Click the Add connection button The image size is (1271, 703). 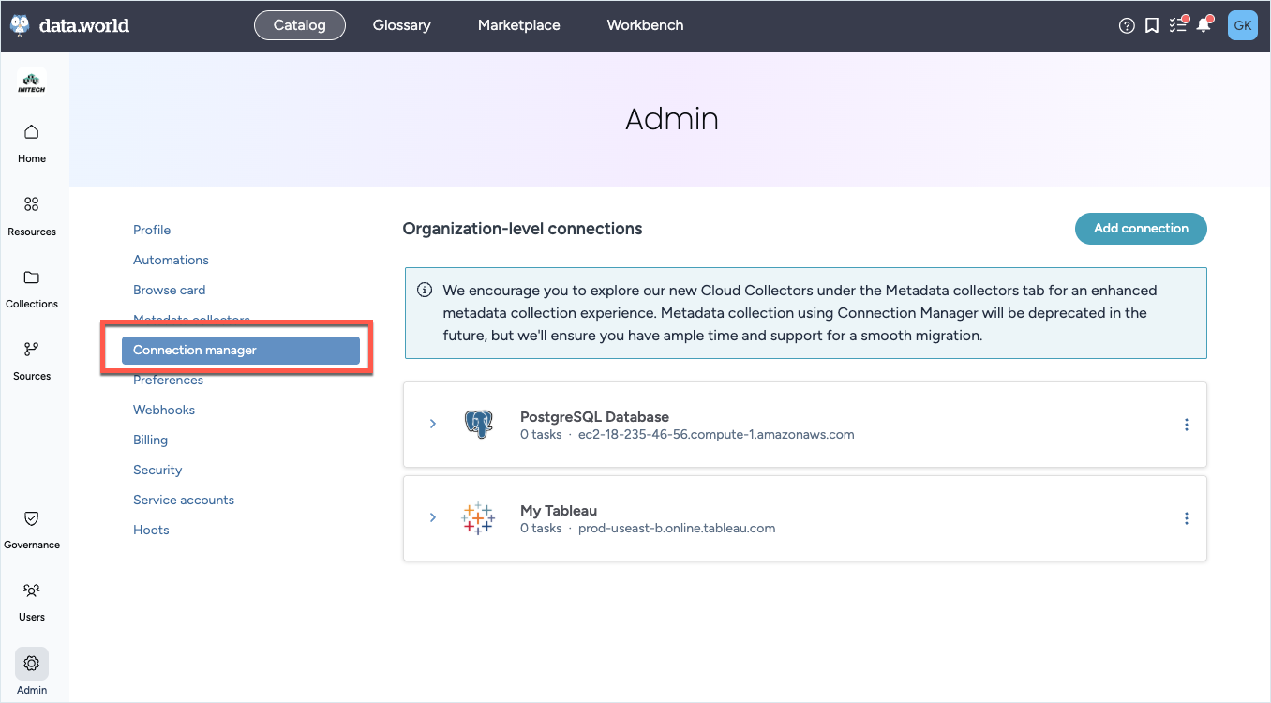pos(1141,229)
